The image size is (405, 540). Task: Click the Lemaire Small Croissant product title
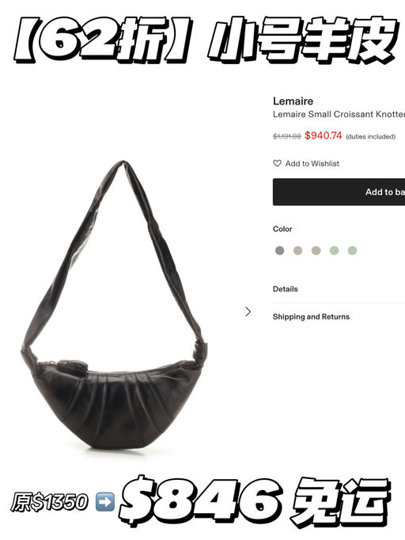click(x=339, y=114)
